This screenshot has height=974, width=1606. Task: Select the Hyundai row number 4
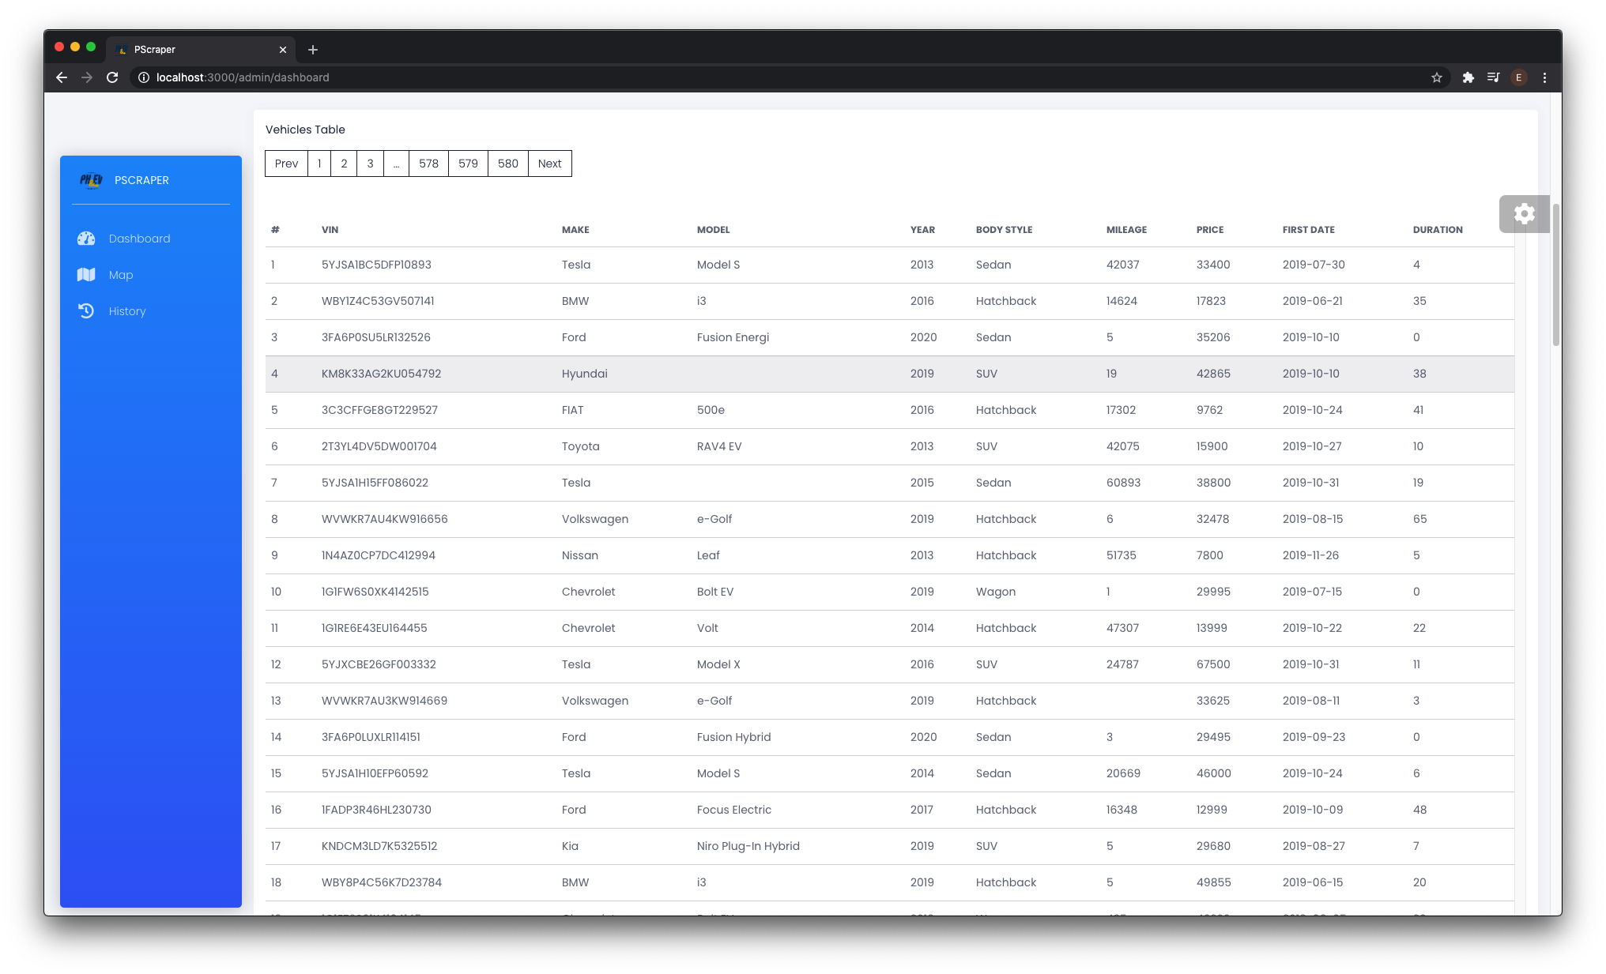click(274, 374)
